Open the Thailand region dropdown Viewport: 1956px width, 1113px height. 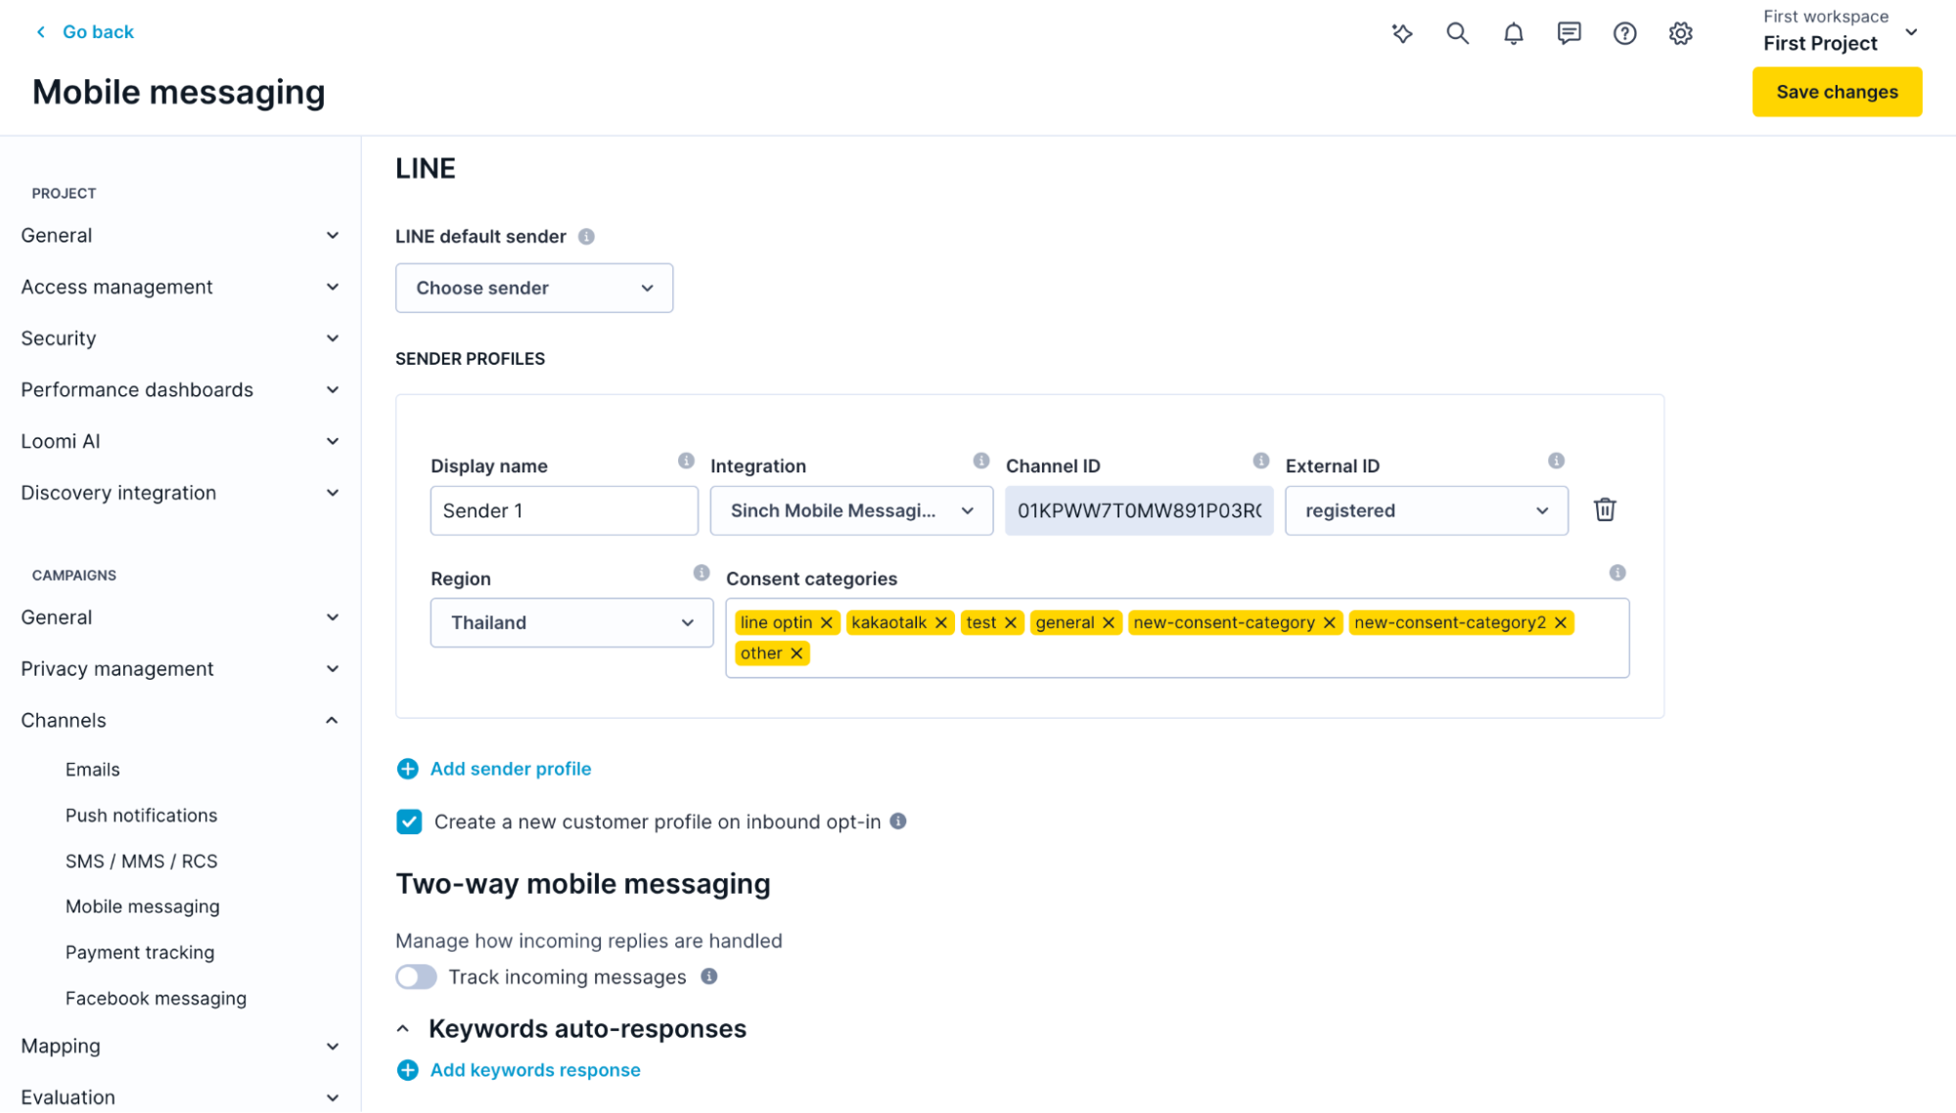(x=571, y=623)
